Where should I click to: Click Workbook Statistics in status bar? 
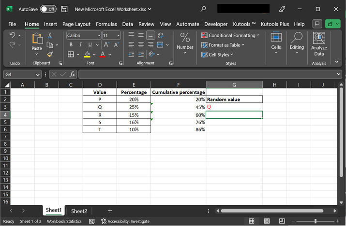64,221
